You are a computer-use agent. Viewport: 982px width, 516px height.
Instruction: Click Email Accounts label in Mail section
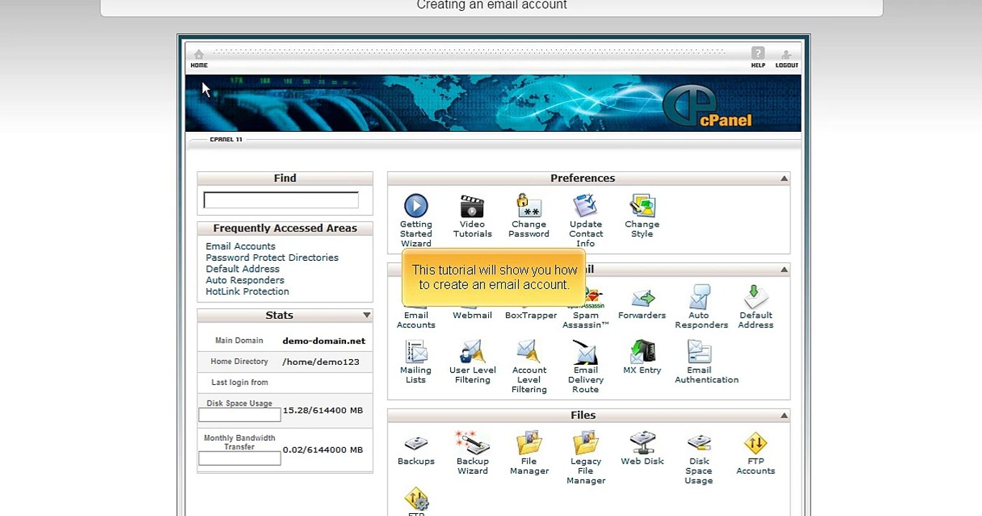pyautogui.click(x=416, y=320)
